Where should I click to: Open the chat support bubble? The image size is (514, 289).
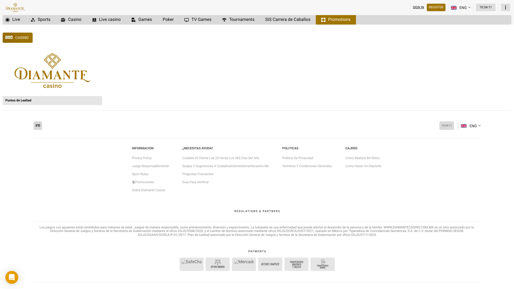coord(12,277)
